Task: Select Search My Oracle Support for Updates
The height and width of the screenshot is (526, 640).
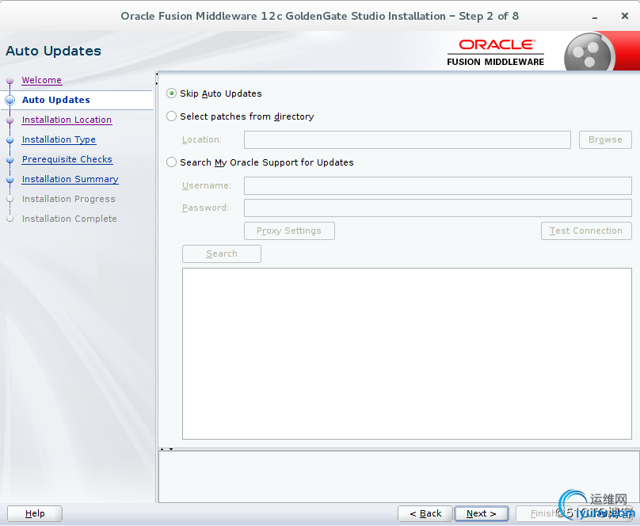Action: (x=171, y=162)
